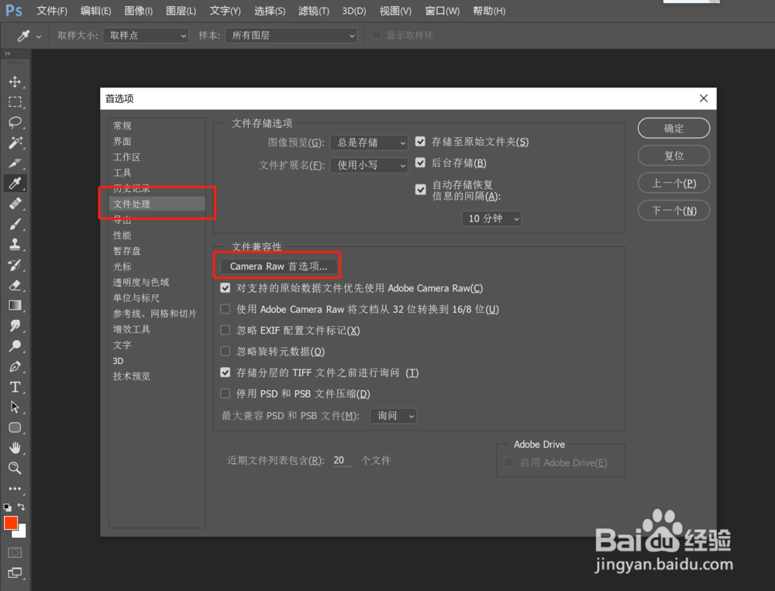Click the 近期文件列表包含 number field
775x591 pixels.
click(x=342, y=461)
